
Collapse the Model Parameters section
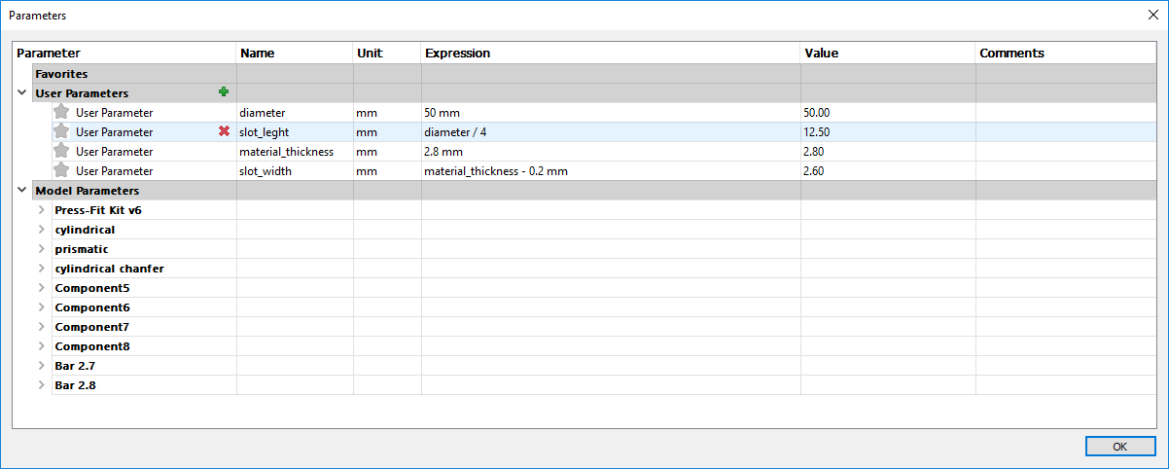pos(21,190)
